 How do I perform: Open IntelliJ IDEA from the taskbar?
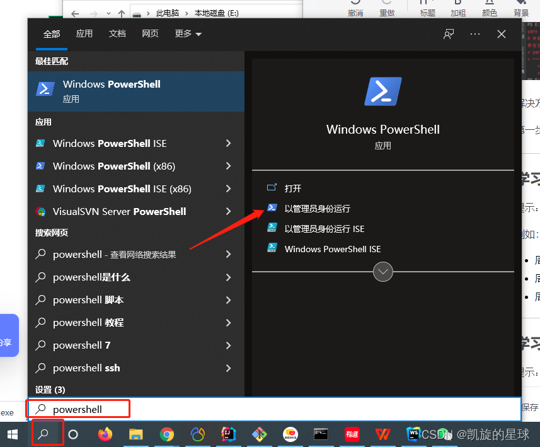click(x=228, y=434)
